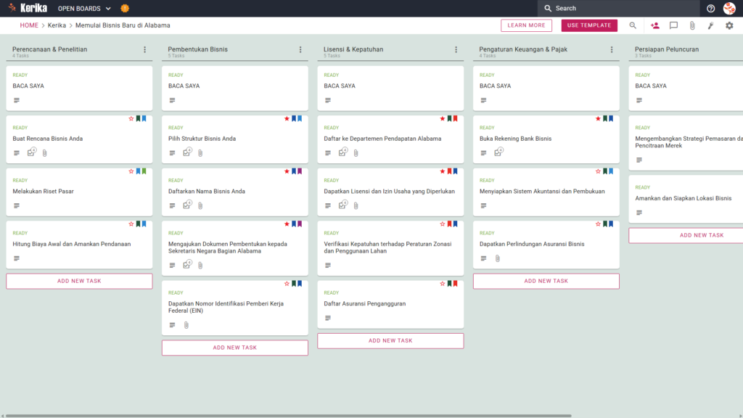Screen dimensions: 743x418
Task: Open Pembentukan Bisnis column menu
Action: [300, 49]
